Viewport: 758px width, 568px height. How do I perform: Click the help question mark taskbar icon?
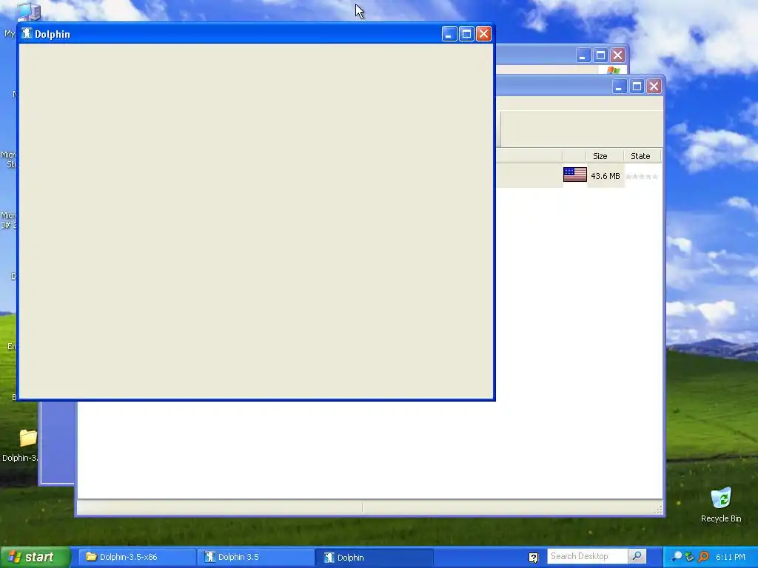point(533,558)
